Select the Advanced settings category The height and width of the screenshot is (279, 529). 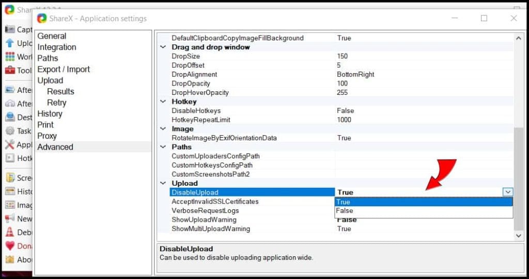55,147
